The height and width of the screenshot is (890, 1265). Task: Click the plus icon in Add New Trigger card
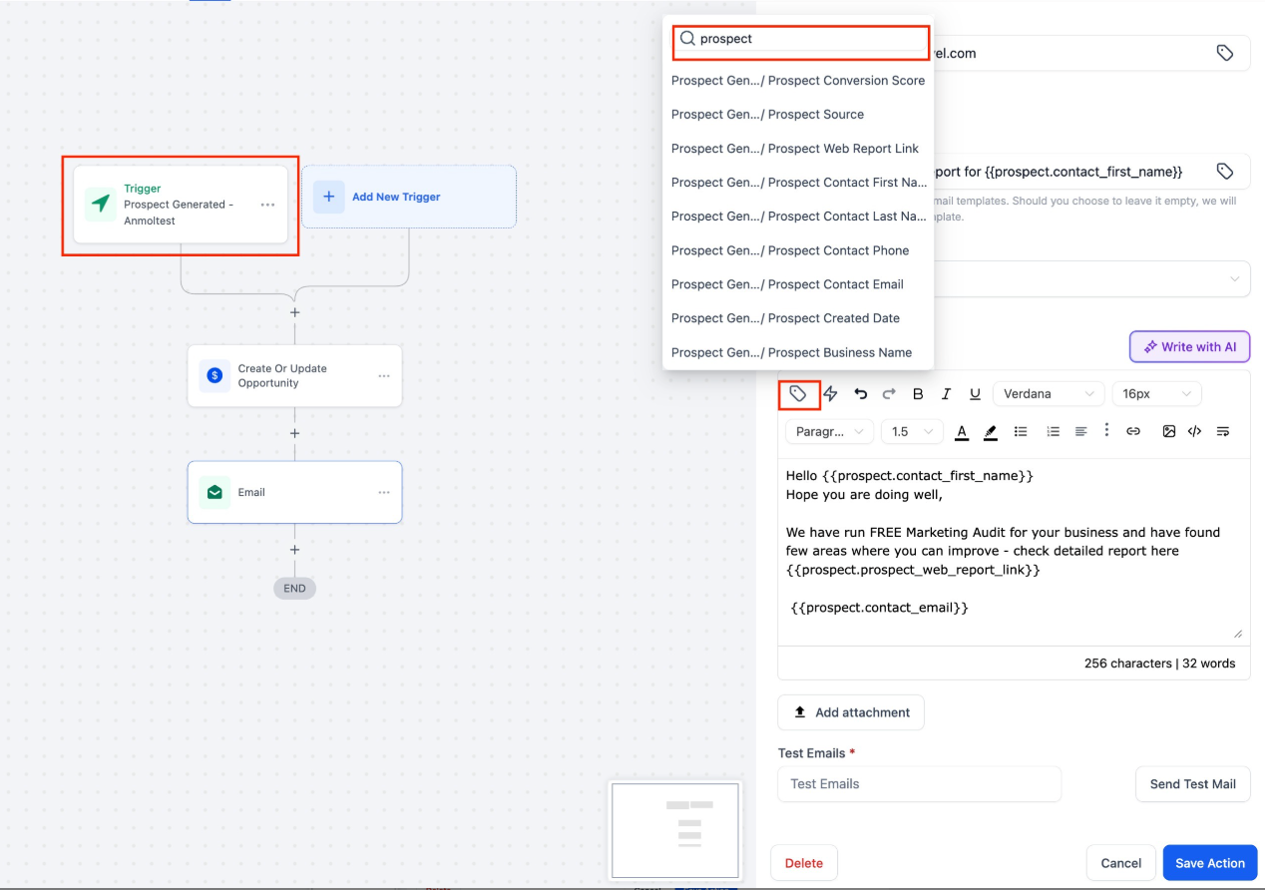328,197
